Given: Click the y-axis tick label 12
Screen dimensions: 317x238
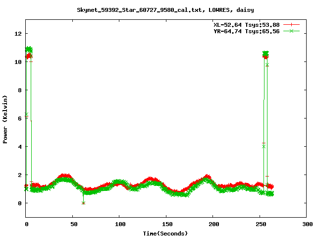Looking at the screenshot, I should (x=18, y=34).
